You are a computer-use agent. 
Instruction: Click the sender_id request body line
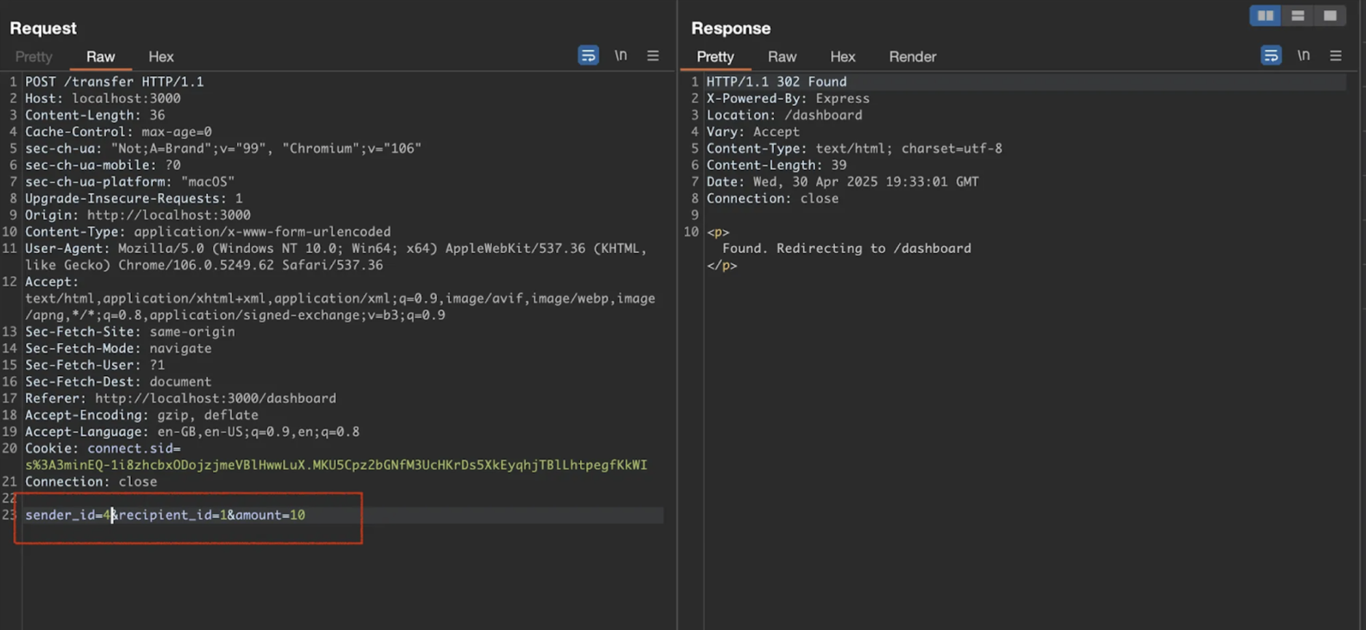165,515
